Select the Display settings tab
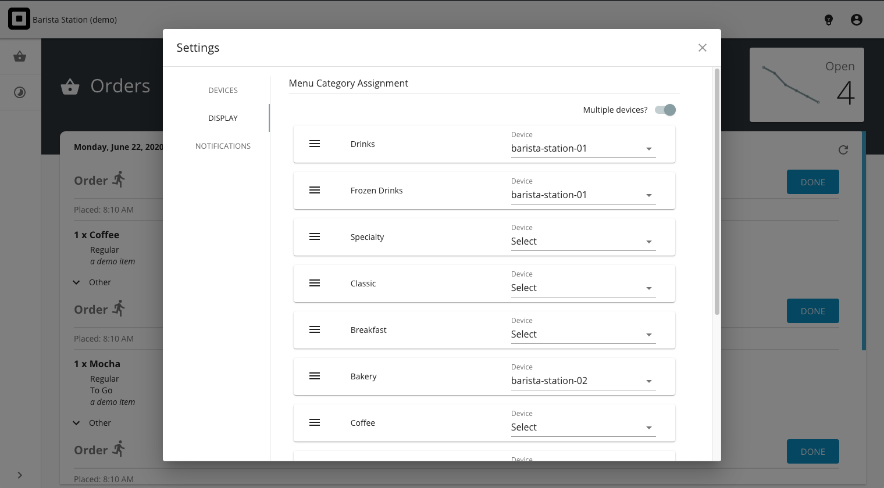 (x=223, y=118)
